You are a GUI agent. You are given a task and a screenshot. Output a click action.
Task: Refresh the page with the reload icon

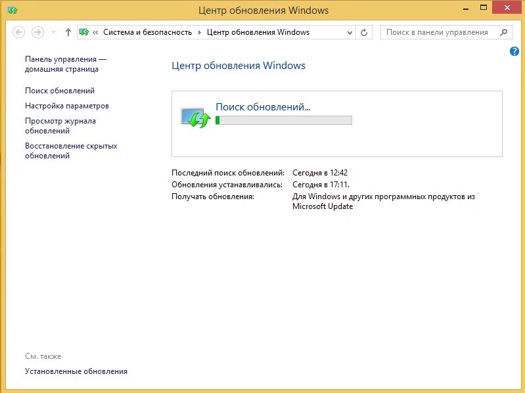[x=364, y=32]
